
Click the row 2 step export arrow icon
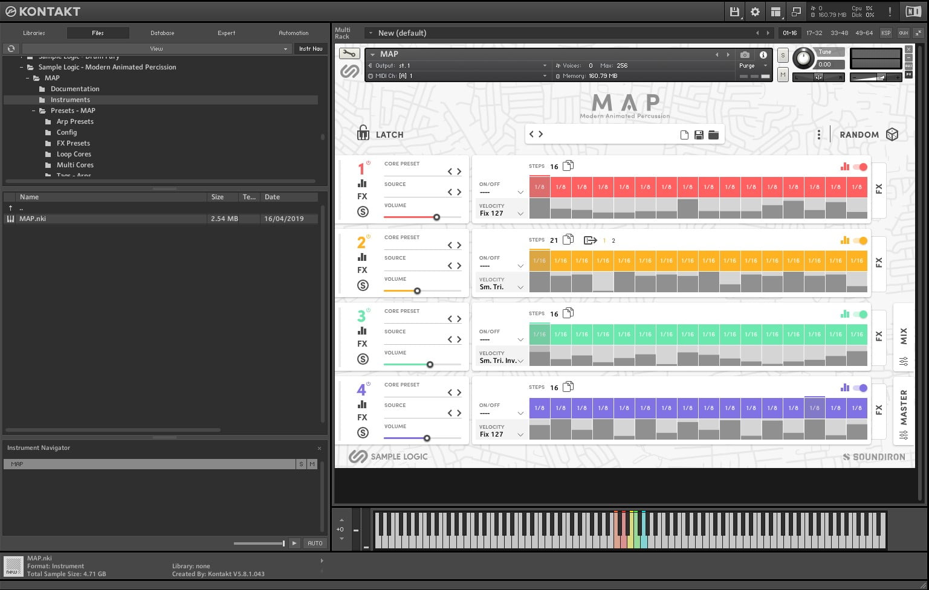point(591,240)
